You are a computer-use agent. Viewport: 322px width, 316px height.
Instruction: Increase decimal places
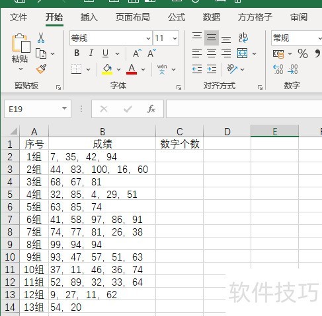click(x=278, y=69)
